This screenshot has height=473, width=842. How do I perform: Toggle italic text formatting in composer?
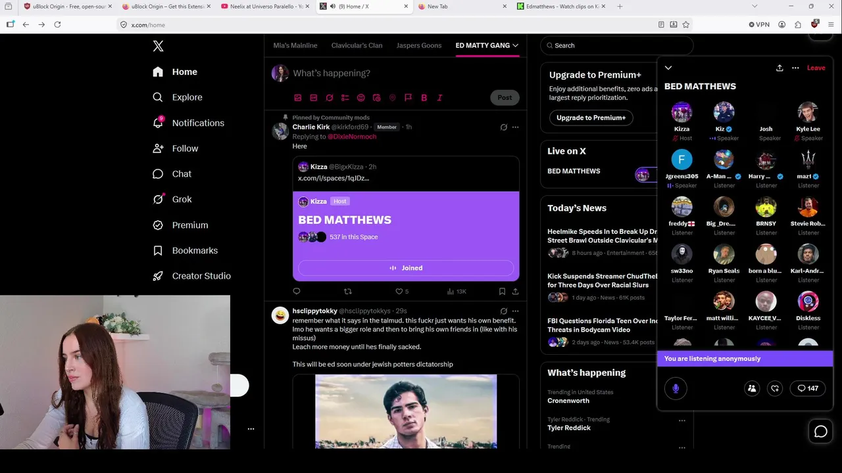coord(439,98)
